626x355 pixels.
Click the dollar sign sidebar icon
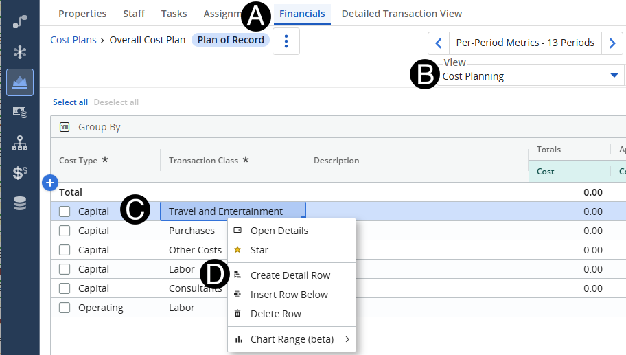click(x=20, y=173)
